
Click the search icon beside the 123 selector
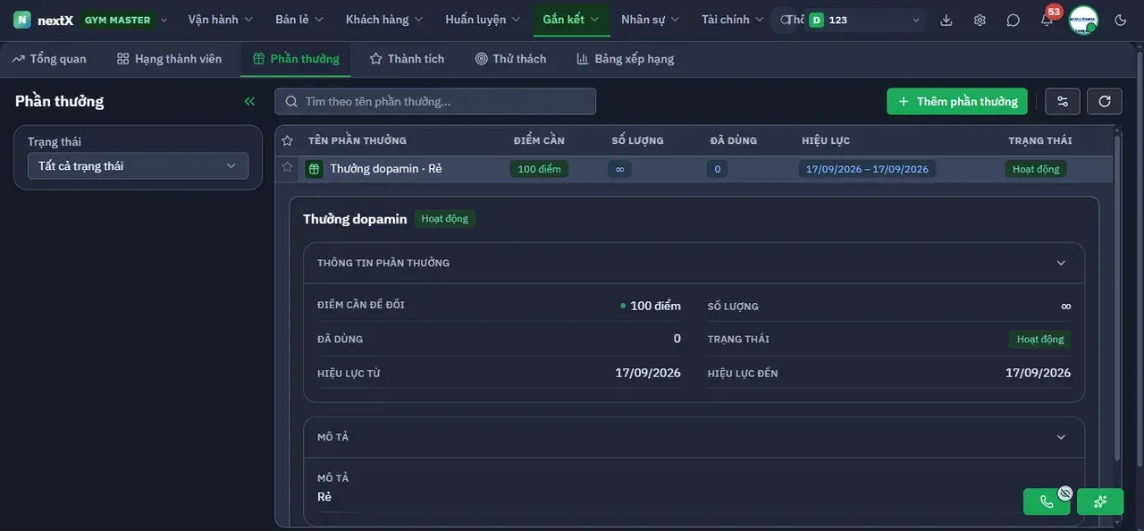[785, 20]
